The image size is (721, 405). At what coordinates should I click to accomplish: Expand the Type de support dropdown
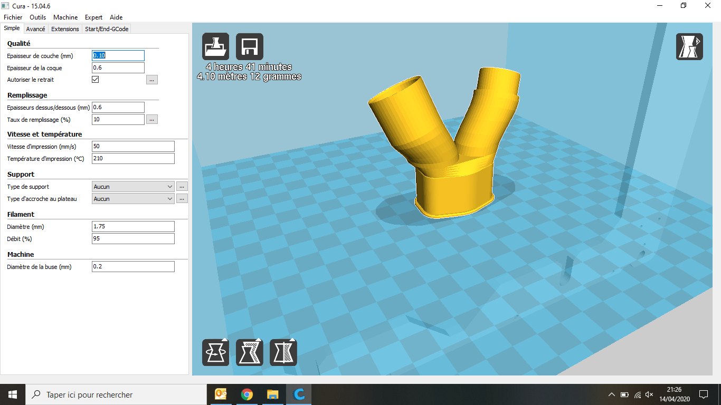(133, 187)
